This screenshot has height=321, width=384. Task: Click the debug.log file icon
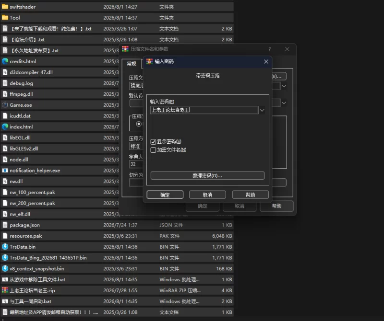click(5, 83)
